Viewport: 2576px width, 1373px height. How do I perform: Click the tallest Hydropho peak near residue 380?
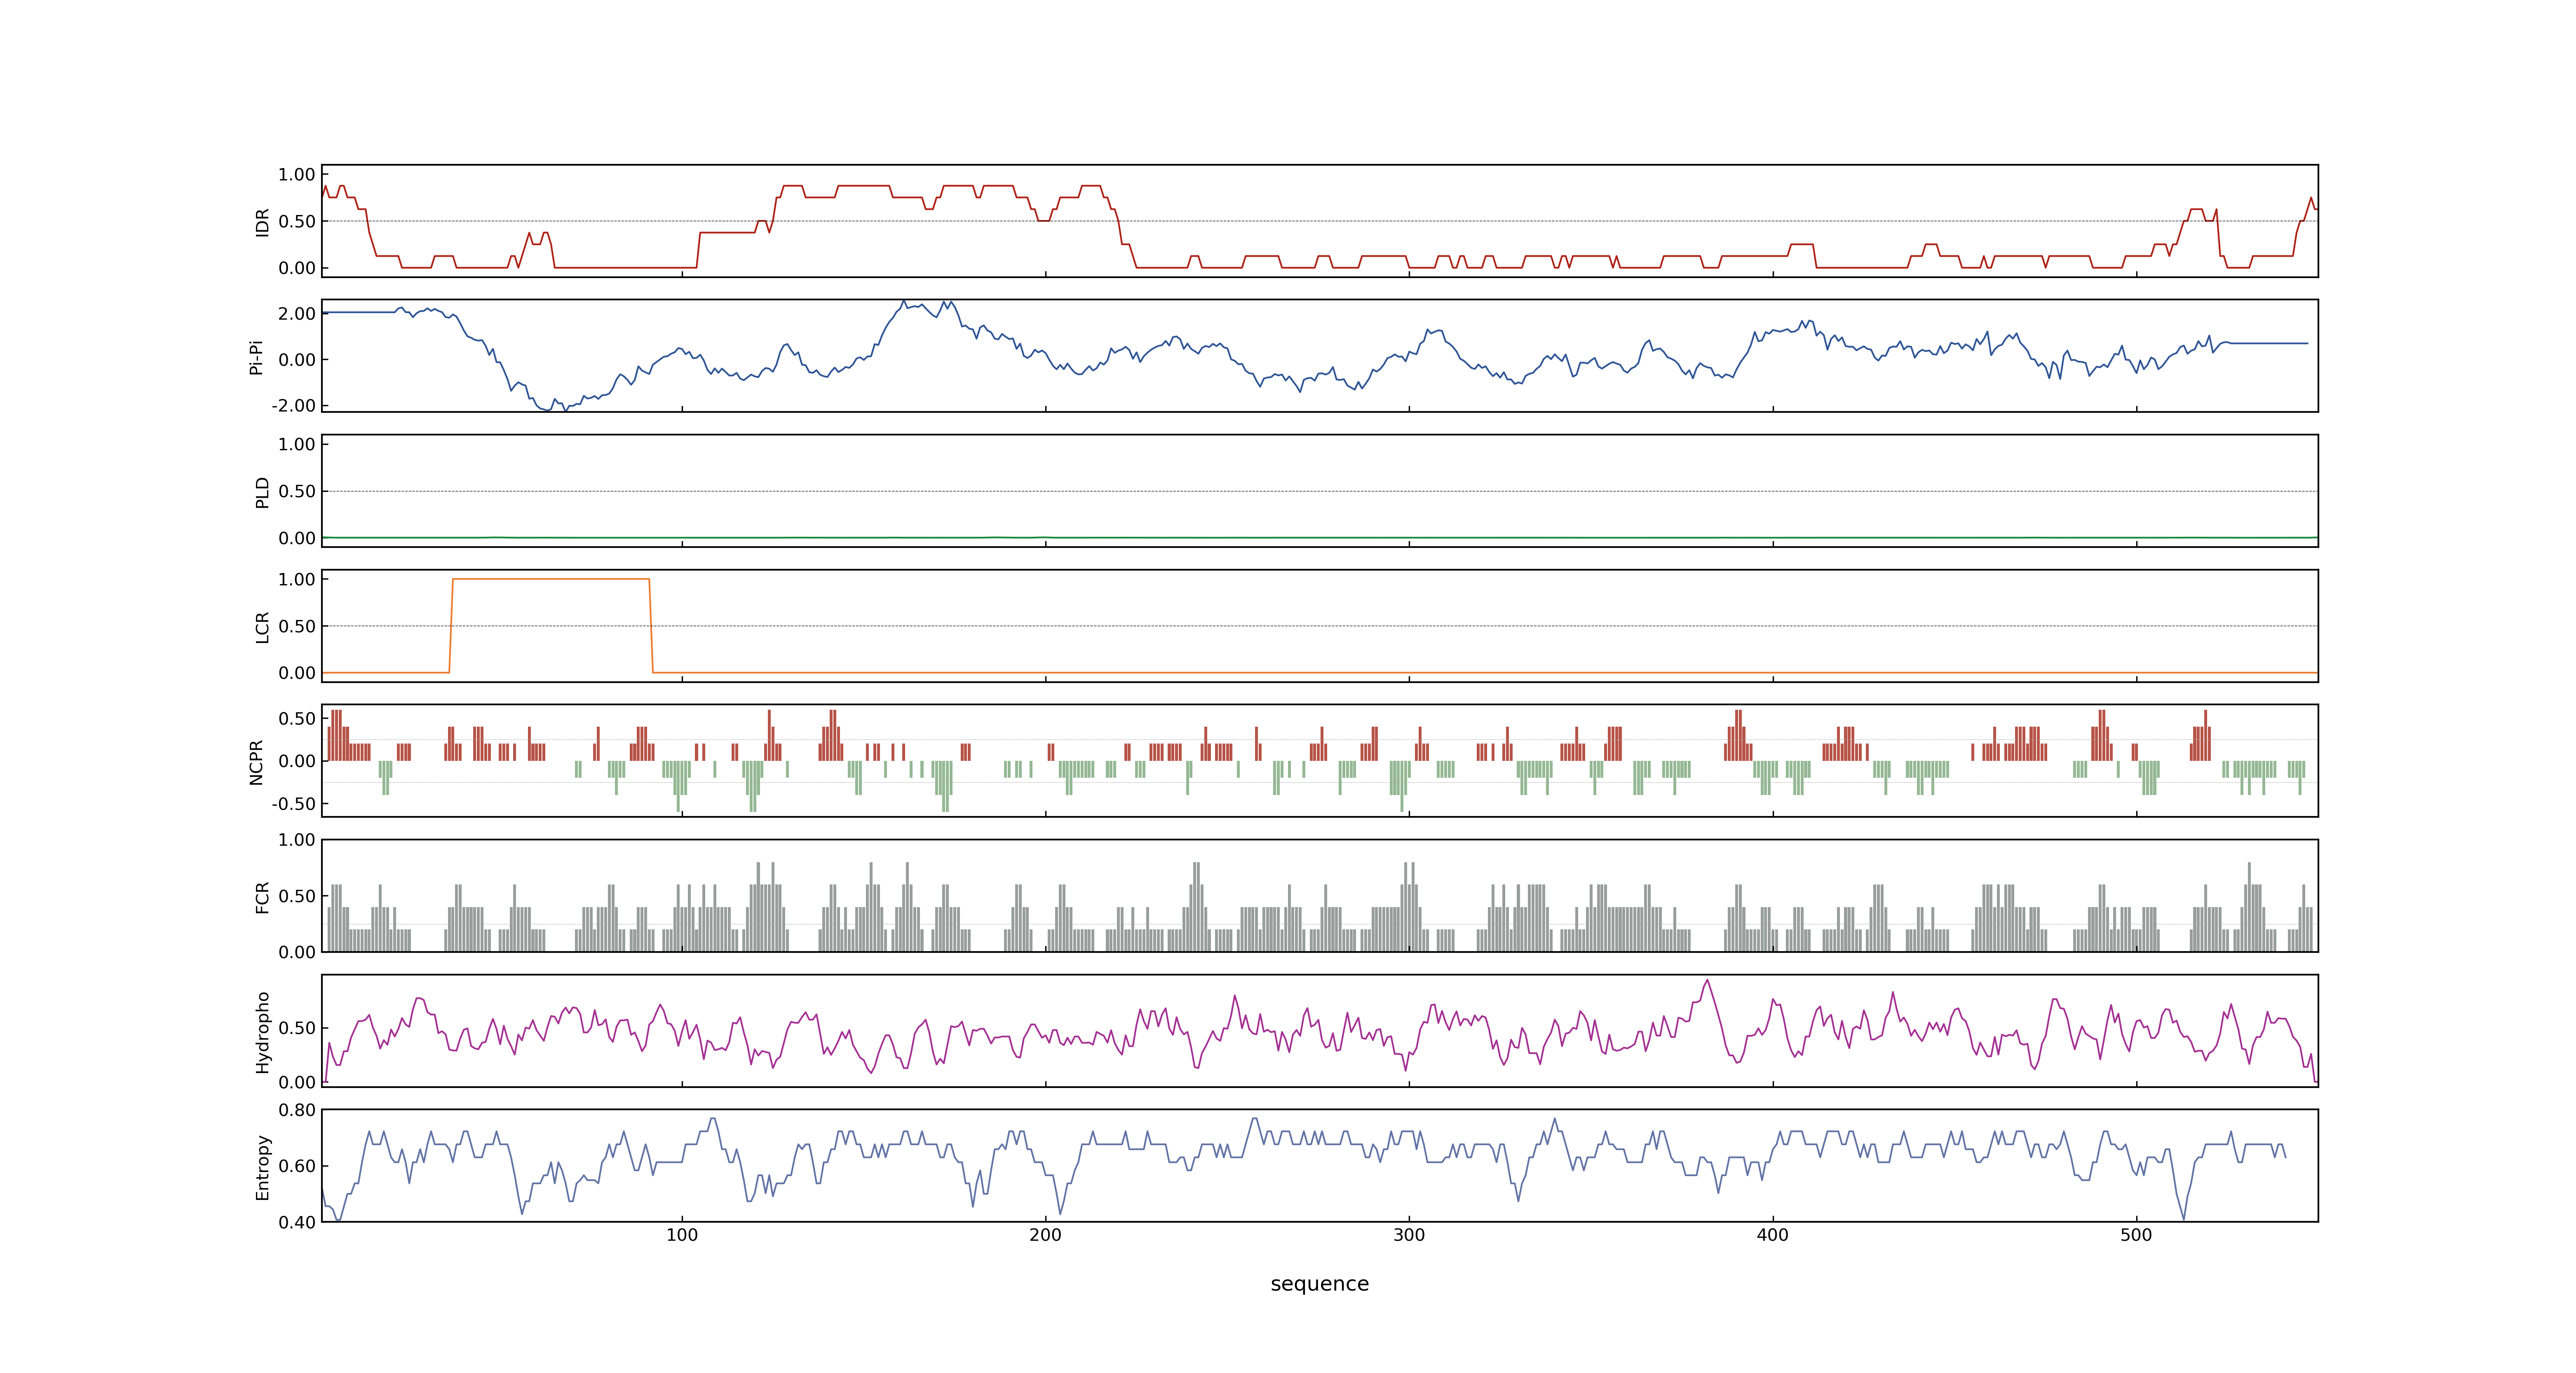pyautogui.click(x=1707, y=981)
